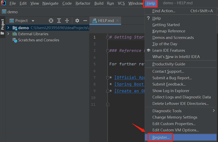Screen dimensions: 218x142
Task: Select Getting Started in Help menu
Action: (x=181, y=25)
